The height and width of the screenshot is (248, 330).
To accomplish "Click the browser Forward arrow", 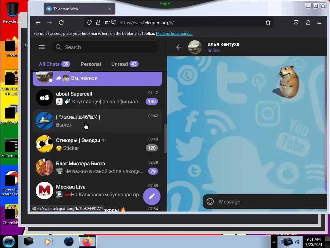I will (x=50, y=23).
